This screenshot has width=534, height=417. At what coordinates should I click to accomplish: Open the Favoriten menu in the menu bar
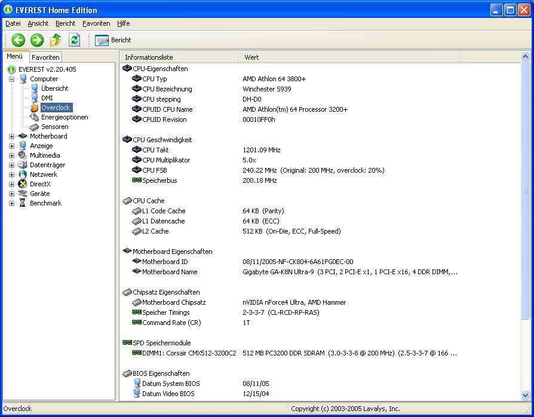coord(96,23)
